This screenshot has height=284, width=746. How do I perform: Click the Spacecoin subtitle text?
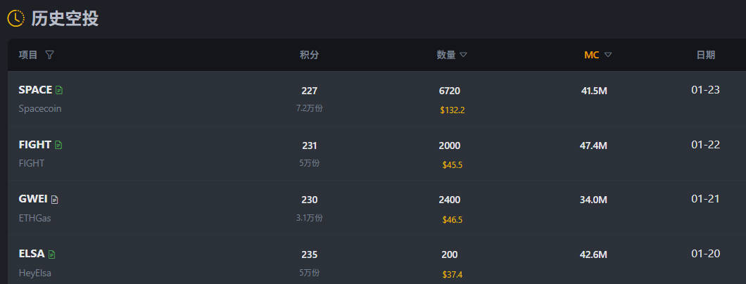pos(40,109)
